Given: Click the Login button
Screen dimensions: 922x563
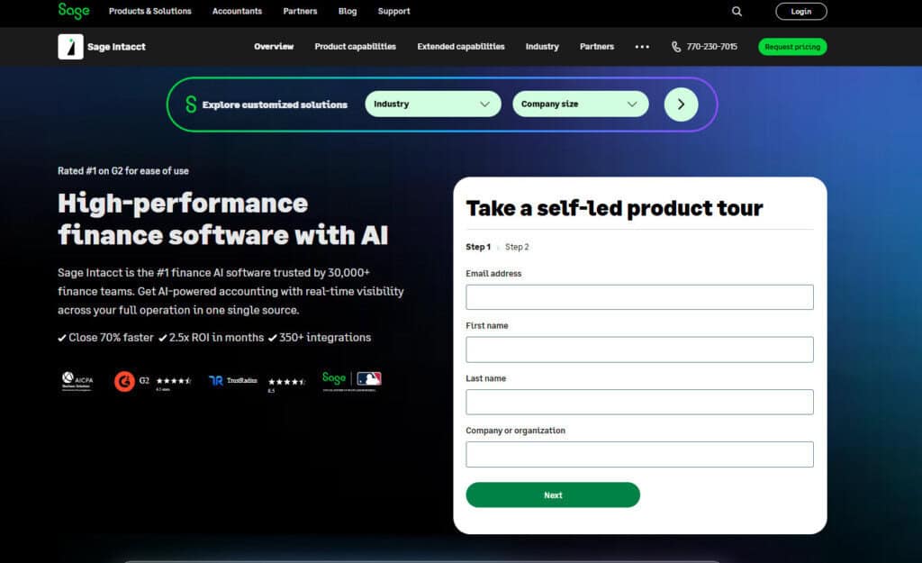Looking at the screenshot, I should tap(800, 12).
